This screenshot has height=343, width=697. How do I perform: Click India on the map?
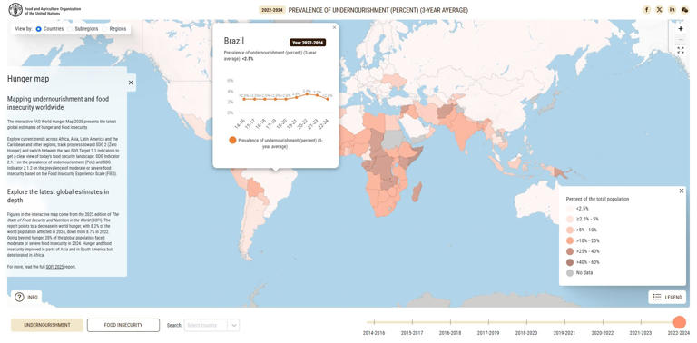(462, 129)
